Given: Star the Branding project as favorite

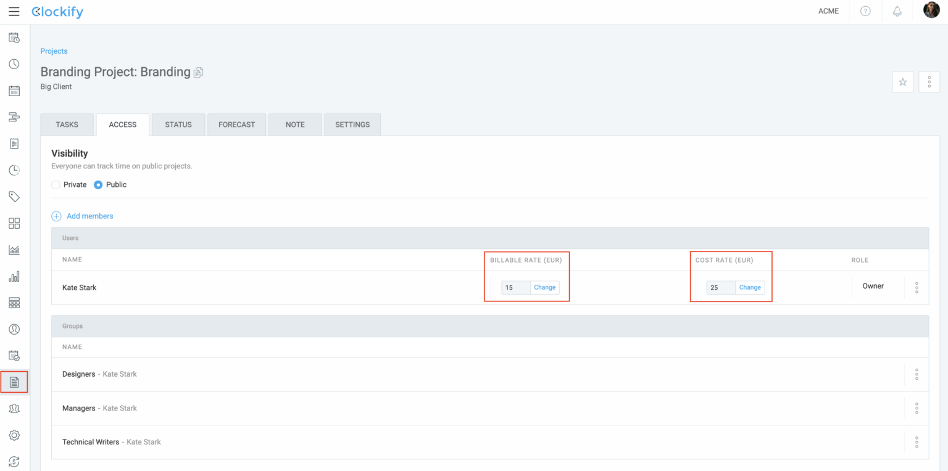Looking at the screenshot, I should (x=902, y=82).
